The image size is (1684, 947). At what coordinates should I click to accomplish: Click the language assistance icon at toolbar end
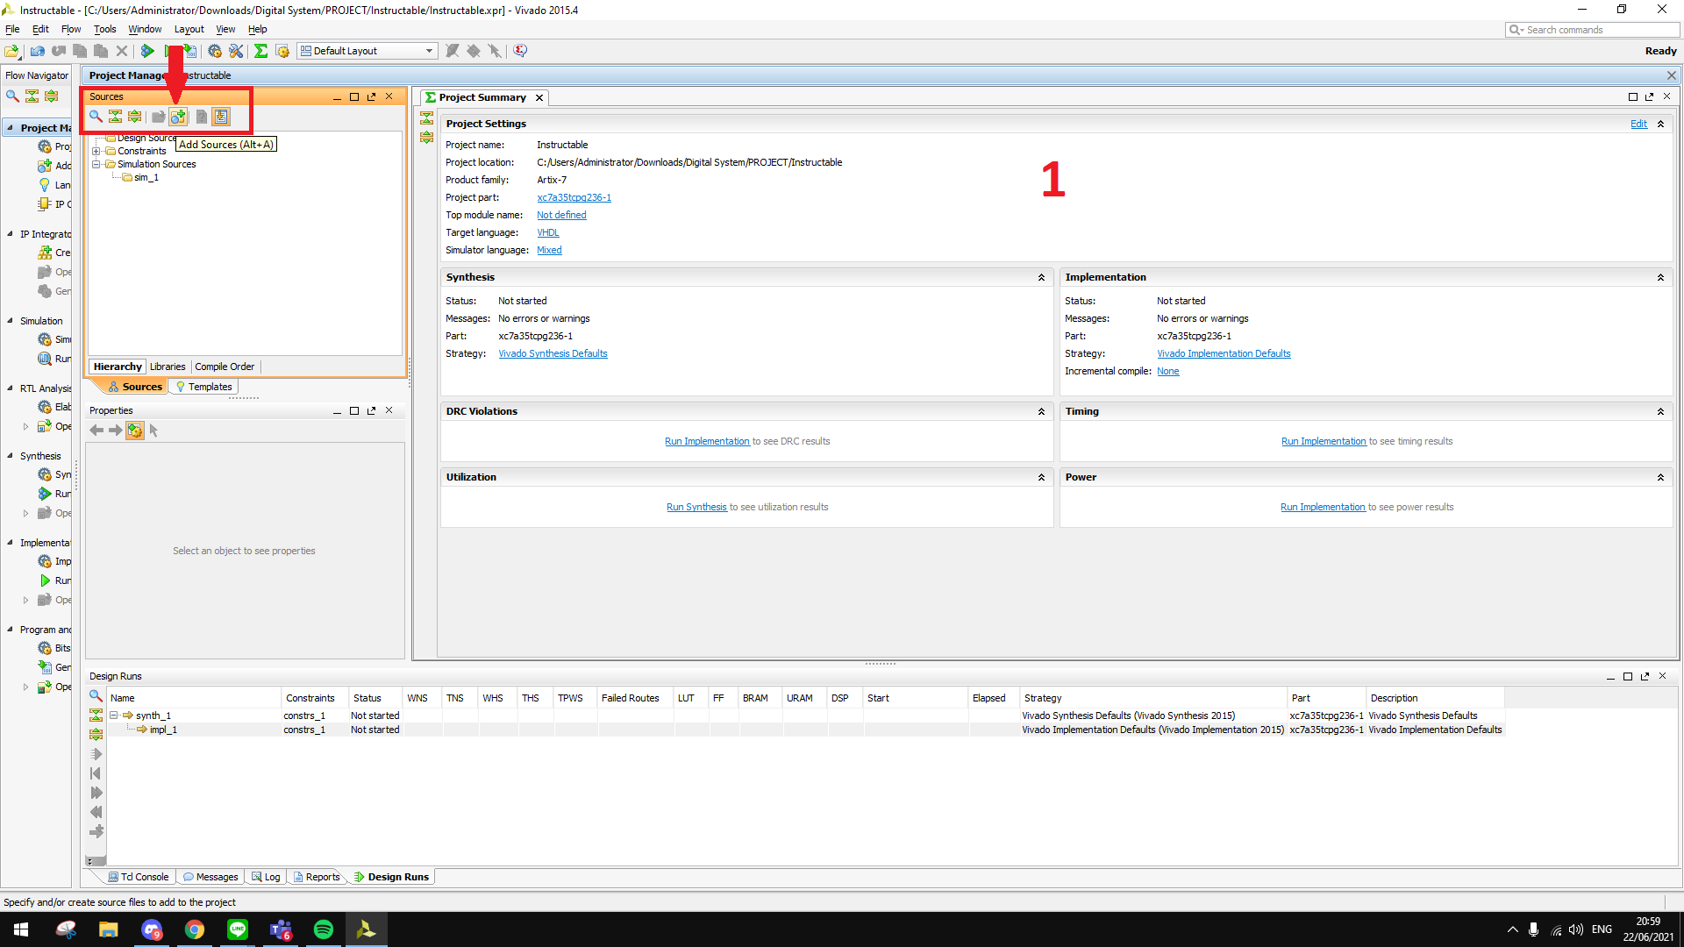pyautogui.click(x=520, y=51)
